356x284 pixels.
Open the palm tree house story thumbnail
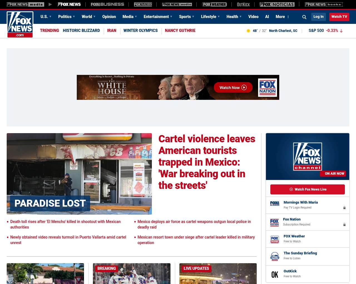45,273
